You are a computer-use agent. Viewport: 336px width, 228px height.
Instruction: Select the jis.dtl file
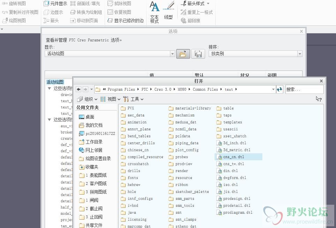pyautogui.click(x=227, y=192)
